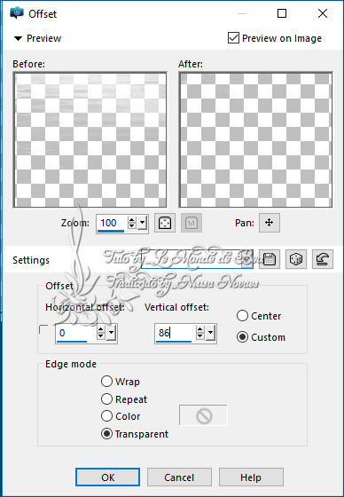
Task: Open the Zoom value dropdown arrow
Action: pyautogui.click(x=142, y=223)
